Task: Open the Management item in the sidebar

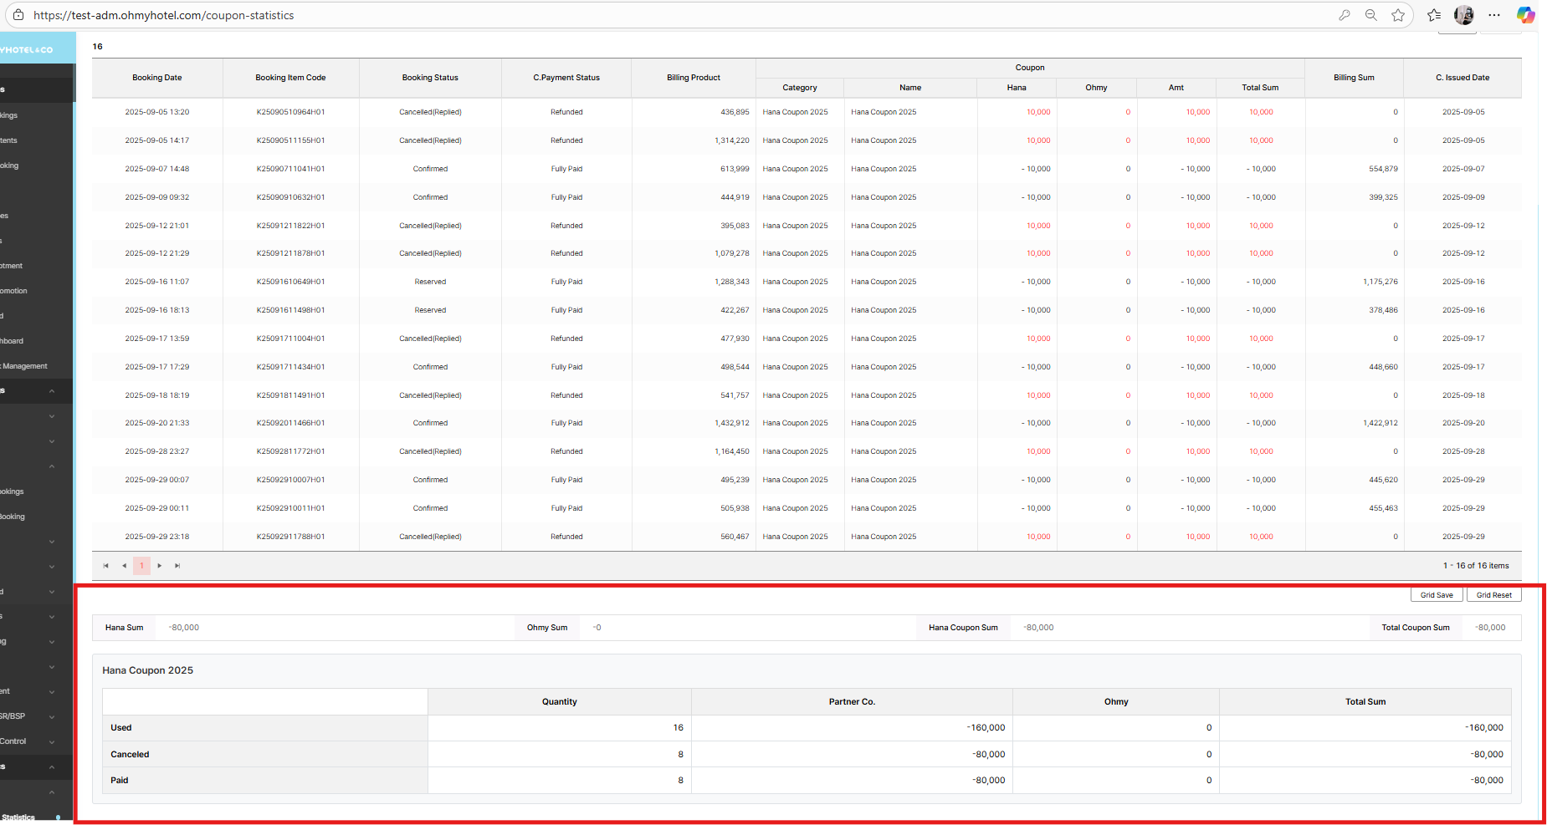Action: point(25,366)
